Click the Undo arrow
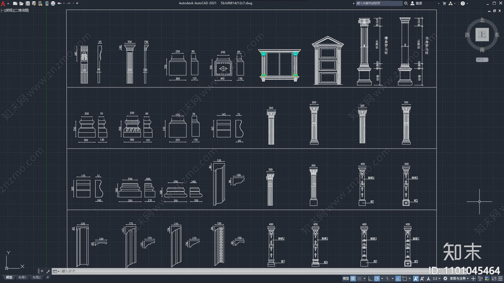 point(59,3)
